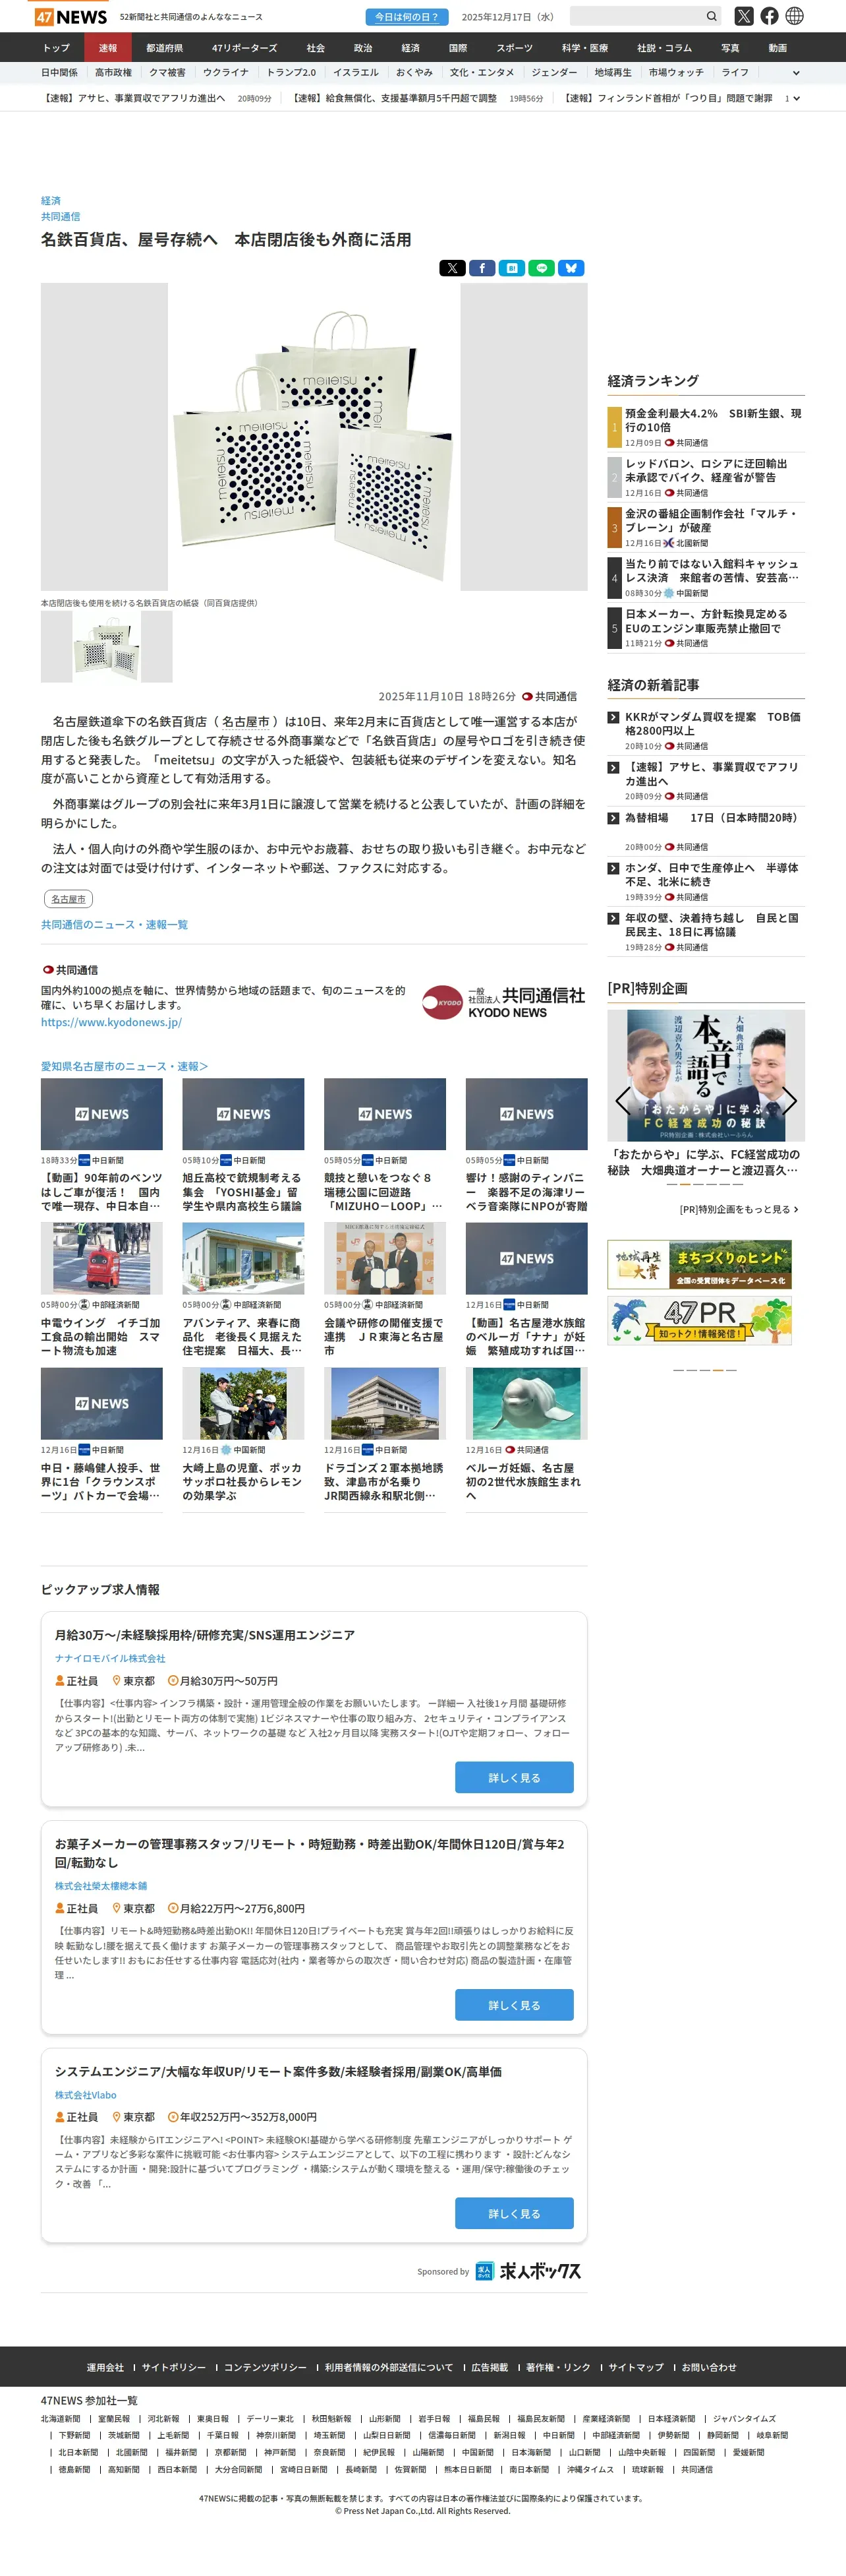Image resolution: width=846 pixels, height=2576 pixels.
Task: Open the globe language icon in header
Action: tap(794, 16)
